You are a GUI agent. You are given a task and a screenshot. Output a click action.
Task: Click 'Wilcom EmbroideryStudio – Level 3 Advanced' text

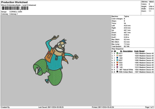click(19, 5)
